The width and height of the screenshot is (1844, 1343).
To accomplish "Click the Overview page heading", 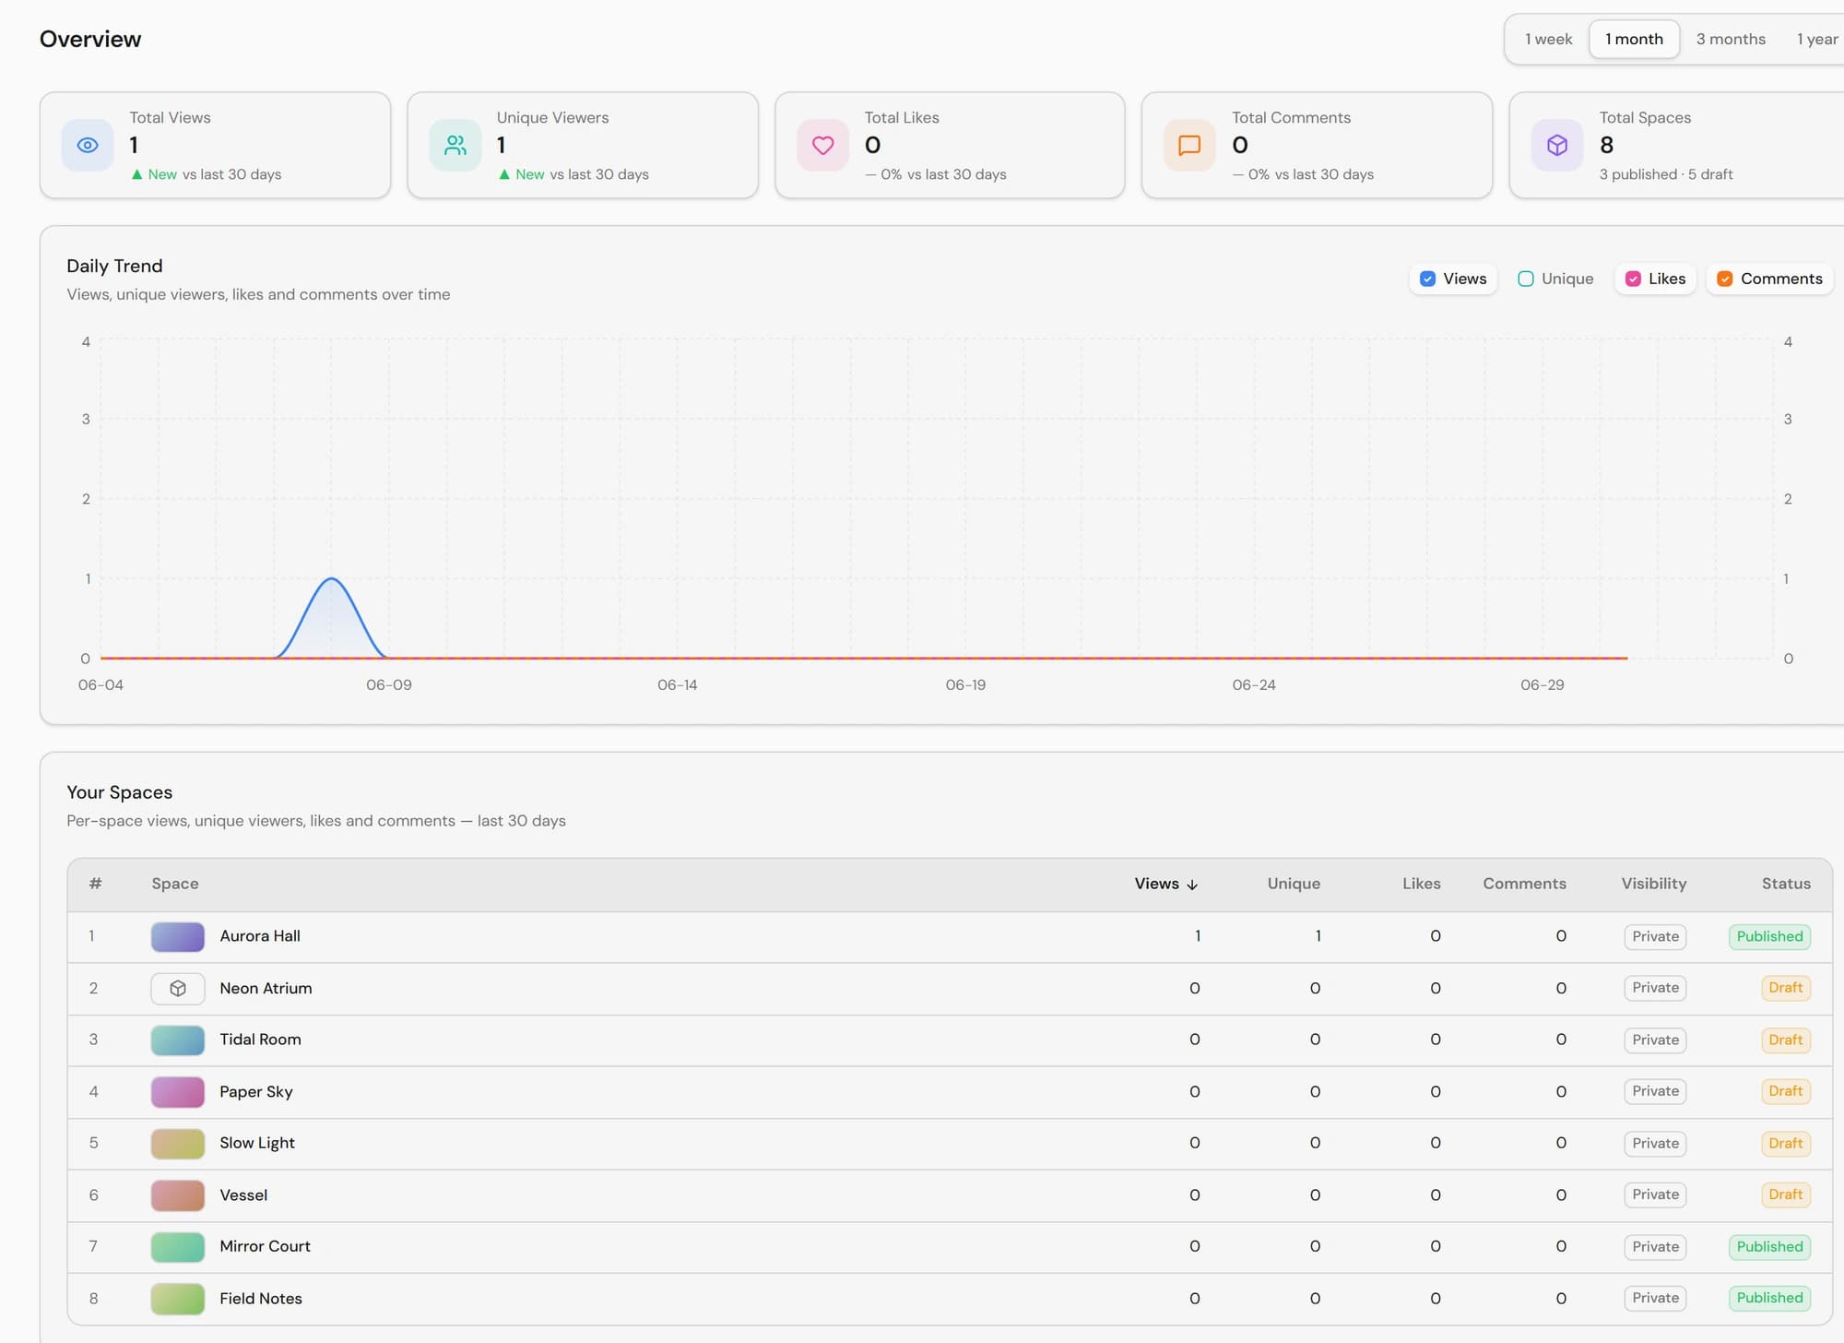I will tap(90, 39).
